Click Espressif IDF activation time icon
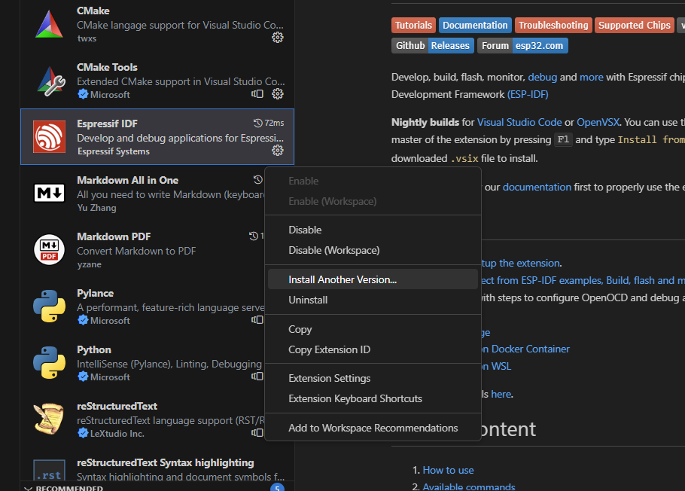The width and height of the screenshot is (685, 491). 257,123
